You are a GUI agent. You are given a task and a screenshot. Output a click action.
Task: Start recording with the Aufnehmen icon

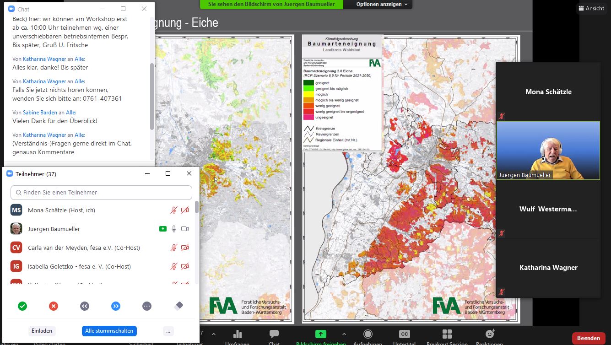368,334
